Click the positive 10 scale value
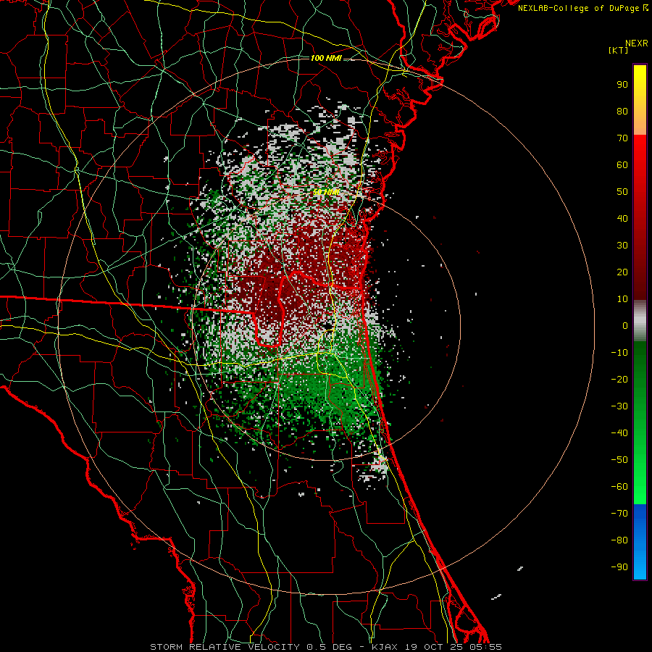This screenshot has height=652, width=652. (x=622, y=299)
